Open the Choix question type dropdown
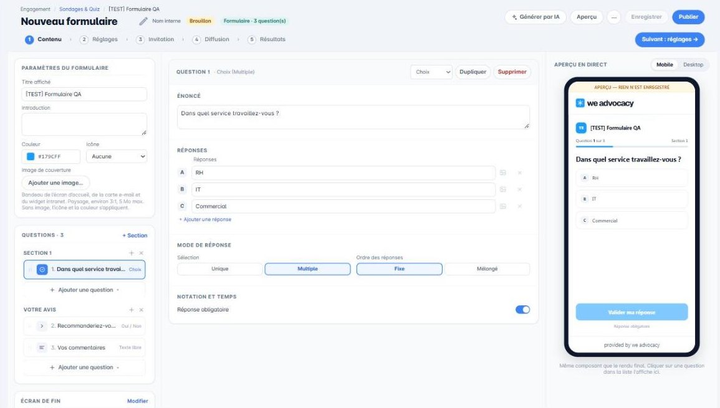Image resolution: width=720 pixels, height=408 pixels. [x=431, y=72]
